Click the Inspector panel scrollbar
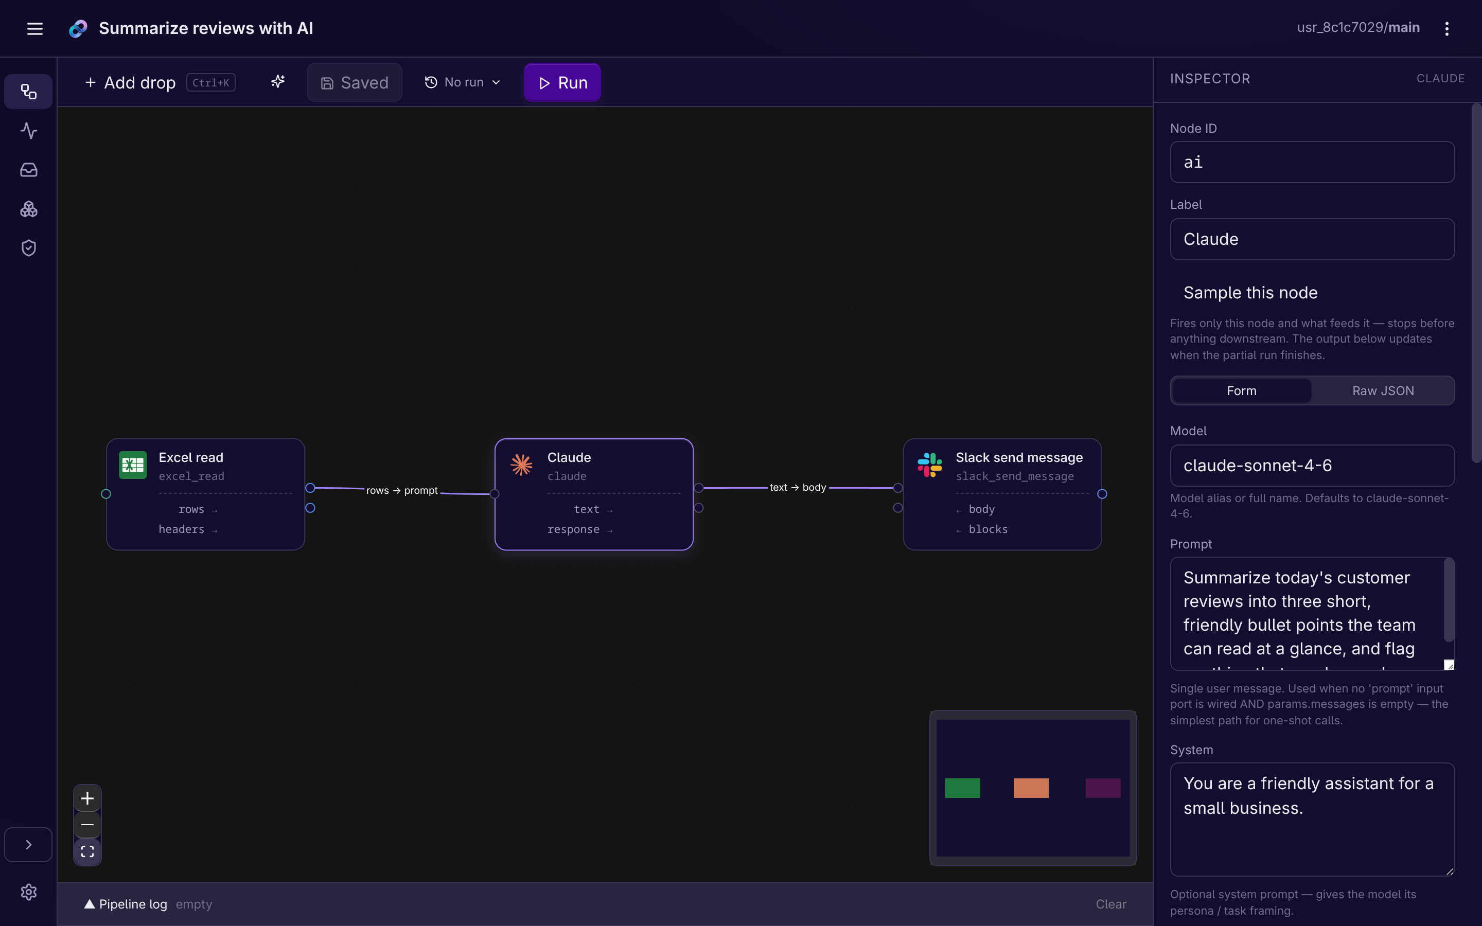The image size is (1482, 926). tap(1476, 283)
